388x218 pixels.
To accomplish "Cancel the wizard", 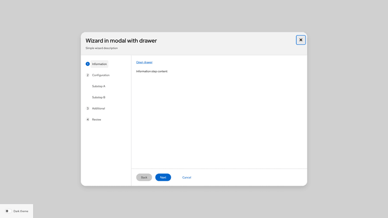I will (187, 177).
